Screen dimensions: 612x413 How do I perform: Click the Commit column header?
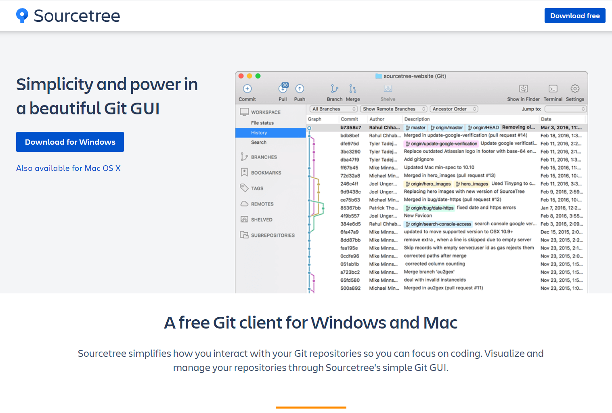(x=349, y=119)
